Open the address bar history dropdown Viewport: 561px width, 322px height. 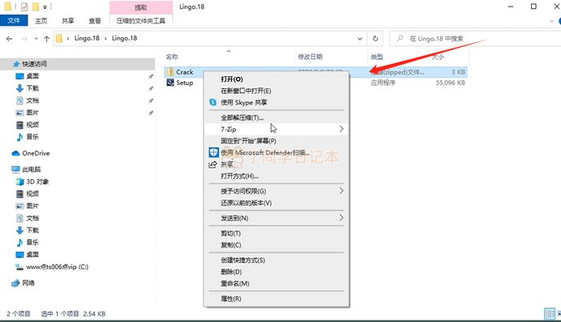pyautogui.click(x=360, y=39)
